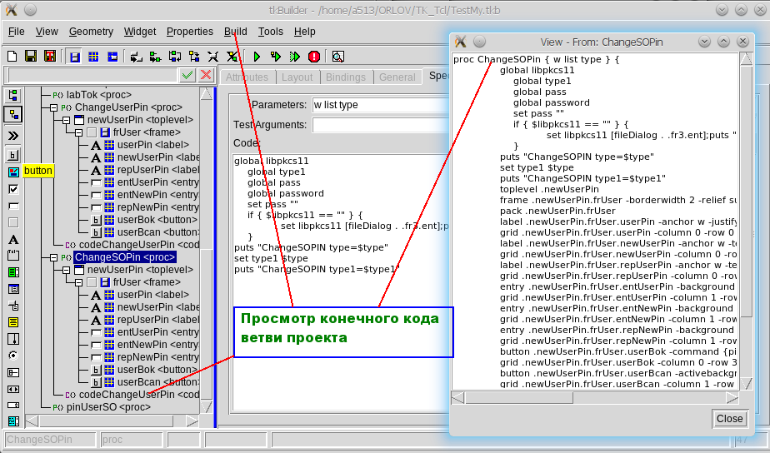
Task: Choose the cyan text widget palette icon
Action: click(13, 421)
